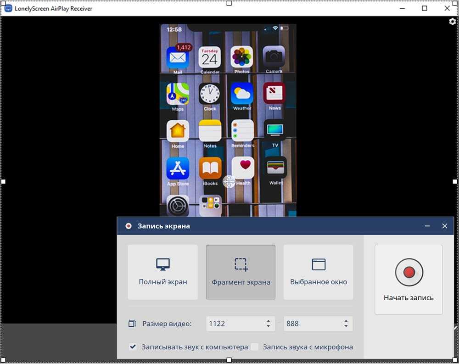This screenshot has width=459, height=364.
Task: Increase video width with up arrow
Action: (268, 321)
